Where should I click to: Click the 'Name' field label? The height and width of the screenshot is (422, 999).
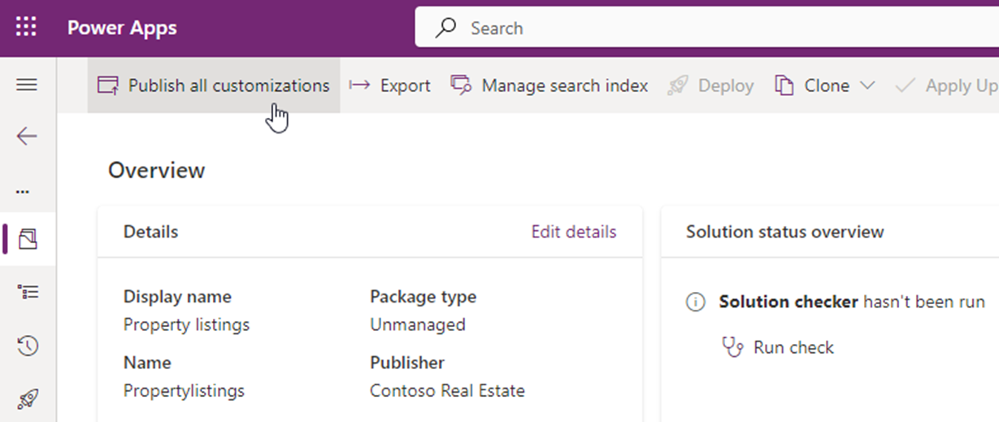tap(147, 363)
